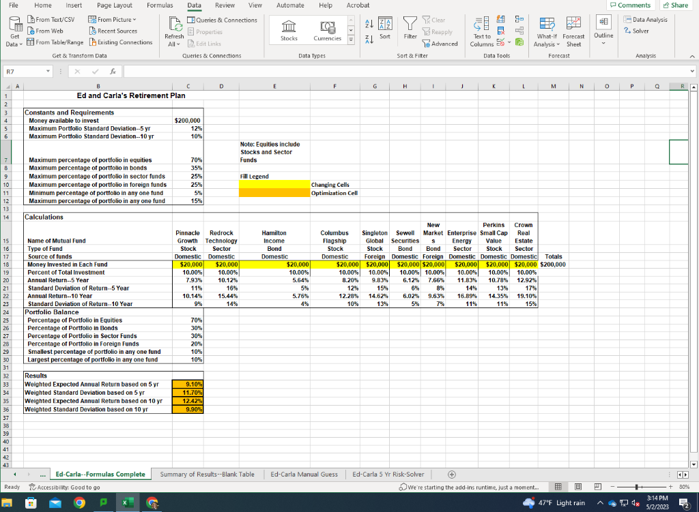Sort ascending with the A-to-Z icon

tap(369, 22)
